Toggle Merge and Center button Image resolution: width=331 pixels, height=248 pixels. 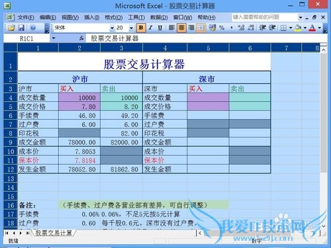click(201, 28)
